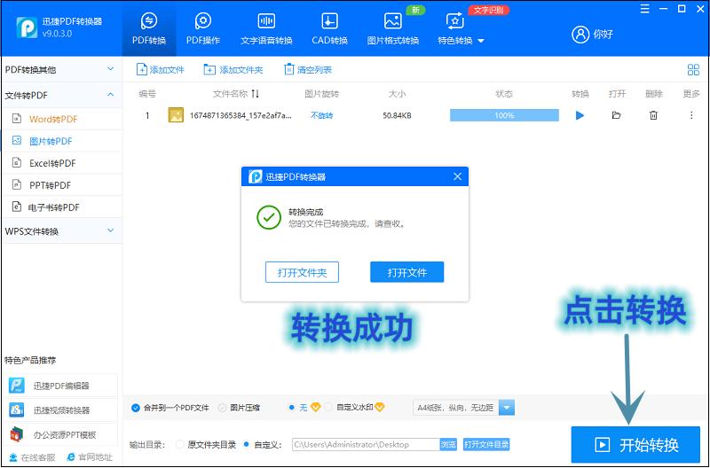The height and width of the screenshot is (468, 710).
Task: Click the 在线客服 support link
Action: click(32, 457)
